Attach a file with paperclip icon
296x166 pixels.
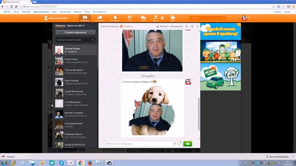tap(175, 143)
